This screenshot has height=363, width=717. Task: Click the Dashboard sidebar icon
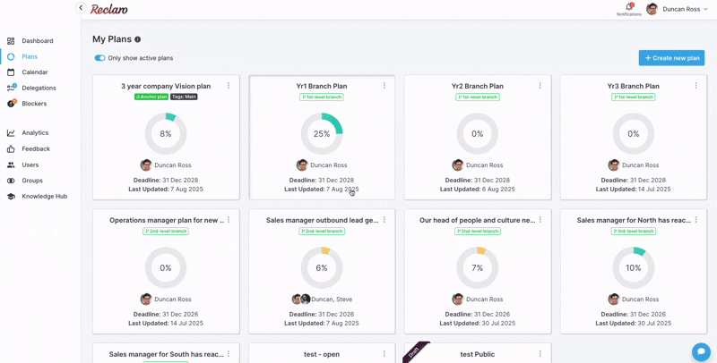[x=11, y=41]
